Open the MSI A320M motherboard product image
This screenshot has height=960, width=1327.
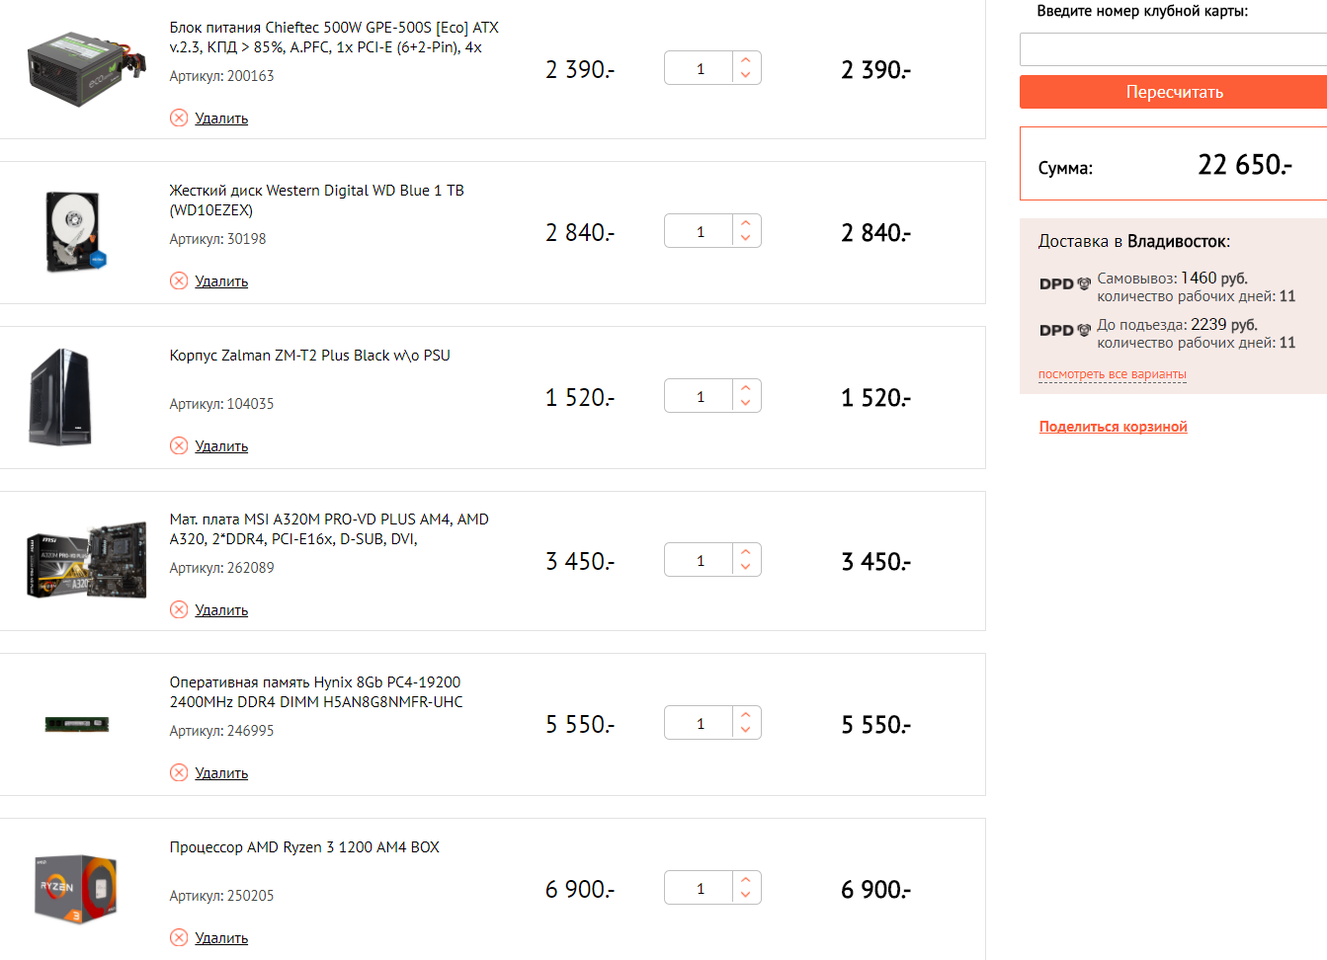[x=87, y=561]
